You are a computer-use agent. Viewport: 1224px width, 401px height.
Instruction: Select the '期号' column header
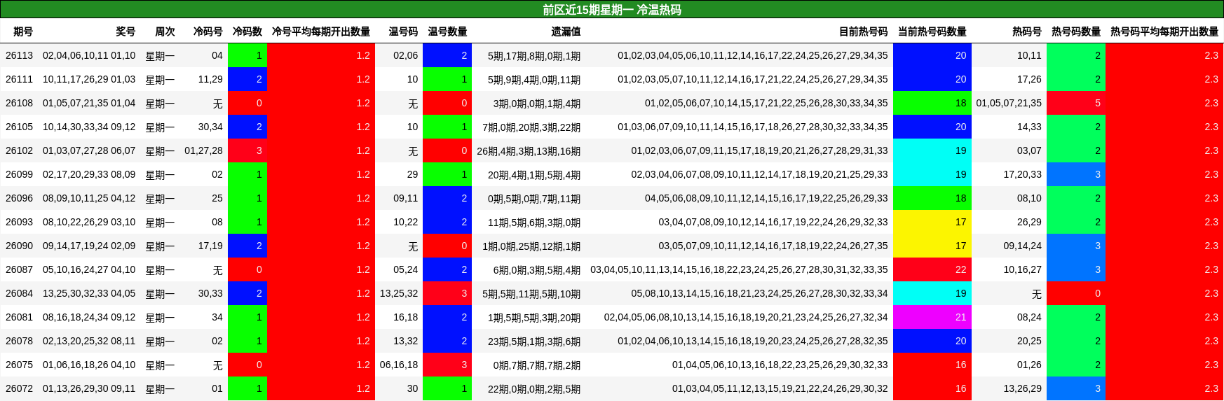[23, 31]
